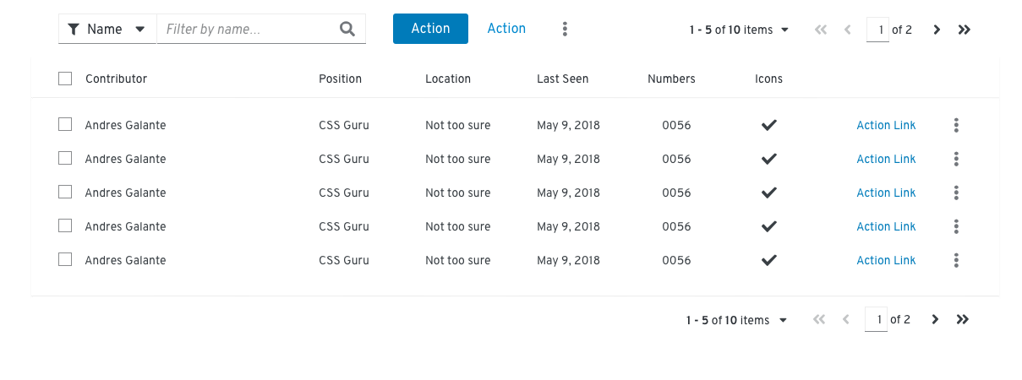Click the search magnifier icon in filter field
This screenshot has height=380, width=1022.
[347, 29]
